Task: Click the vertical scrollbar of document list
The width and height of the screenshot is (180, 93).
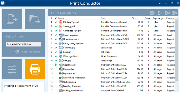Action: [176, 50]
